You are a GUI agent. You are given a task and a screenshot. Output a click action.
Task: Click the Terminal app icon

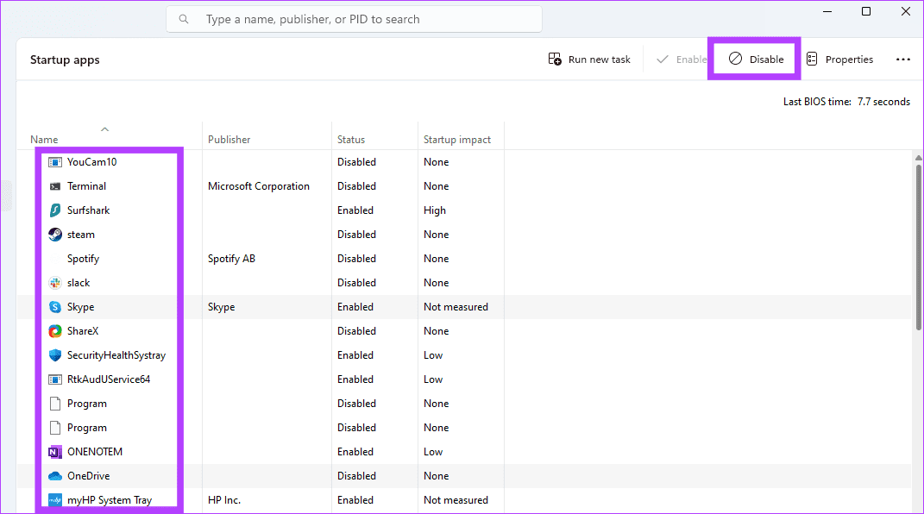click(55, 186)
